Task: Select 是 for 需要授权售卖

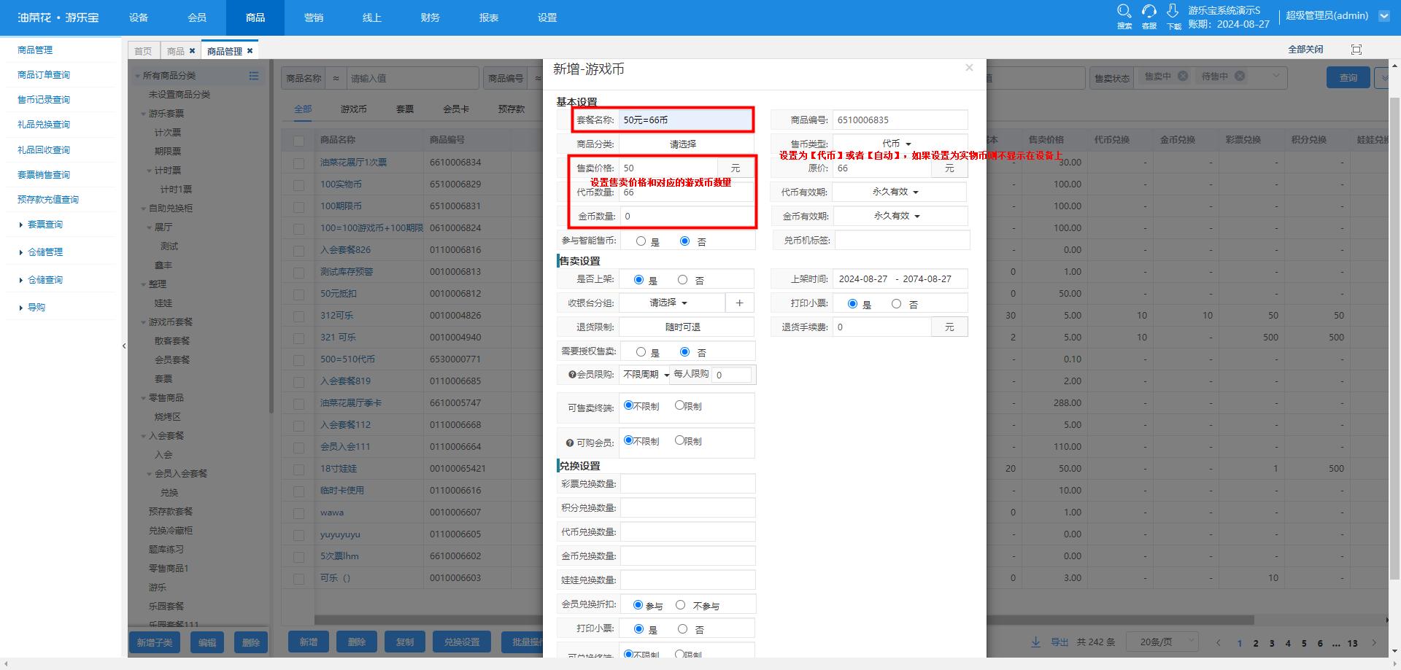Action: pyautogui.click(x=641, y=352)
